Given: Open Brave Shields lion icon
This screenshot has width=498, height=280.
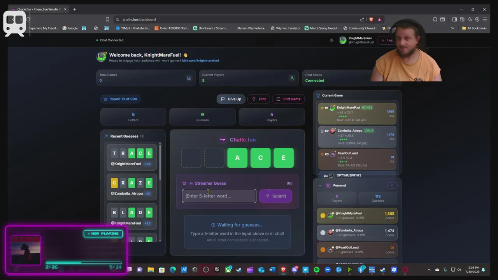Looking at the screenshot, I should point(371,19).
